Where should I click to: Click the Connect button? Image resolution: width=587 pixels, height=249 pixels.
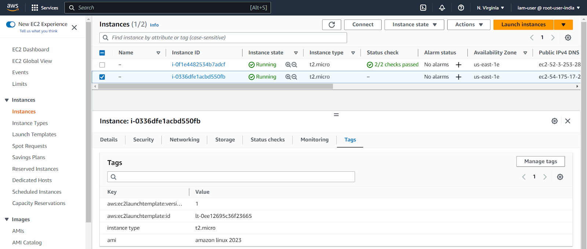click(363, 25)
